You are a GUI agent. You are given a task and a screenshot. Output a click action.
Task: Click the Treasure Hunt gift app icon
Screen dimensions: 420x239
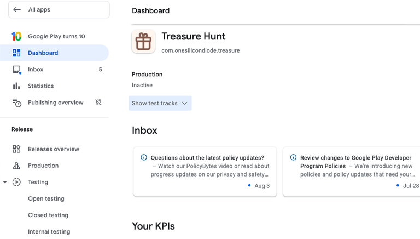tap(143, 41)
